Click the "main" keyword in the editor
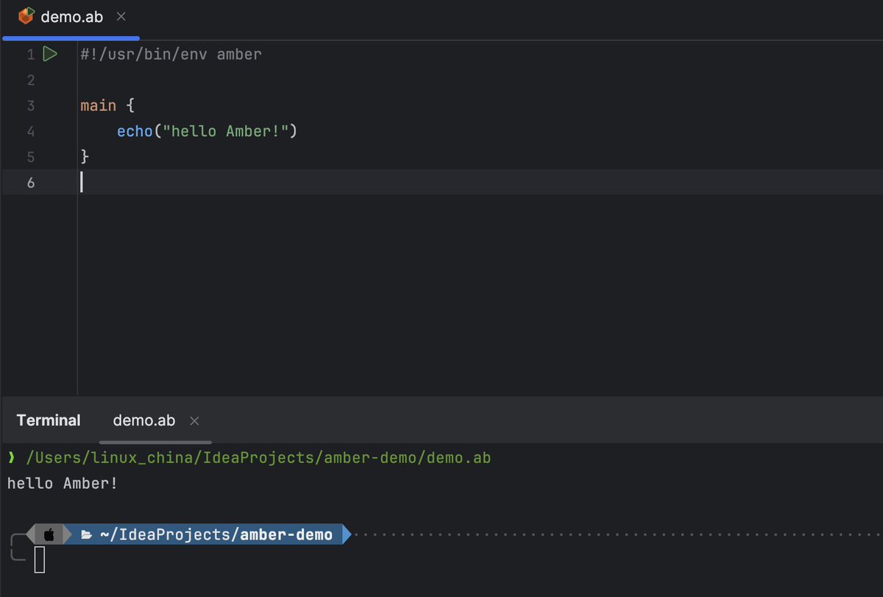The width and height of the screenshot is (883, 597). pos(99,105)
